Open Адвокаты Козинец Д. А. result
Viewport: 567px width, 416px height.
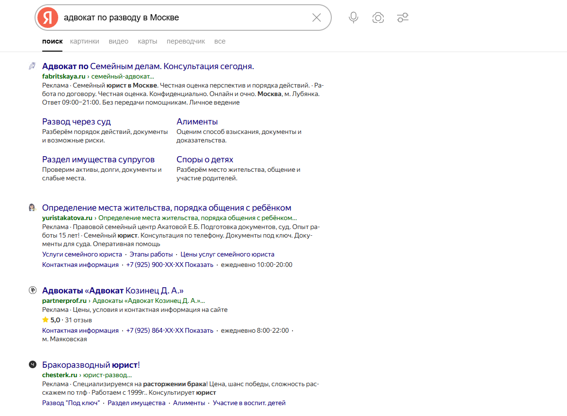[113, 291]
